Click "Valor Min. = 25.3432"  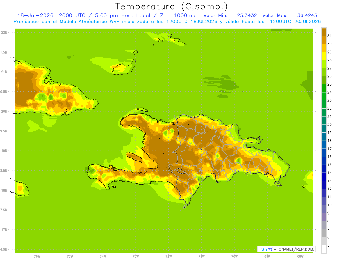[230, 15]
